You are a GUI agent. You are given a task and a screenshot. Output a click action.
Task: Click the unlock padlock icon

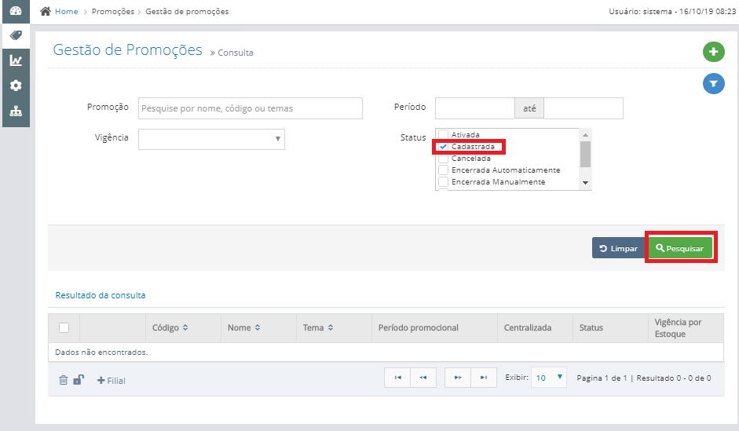(79, 380)
